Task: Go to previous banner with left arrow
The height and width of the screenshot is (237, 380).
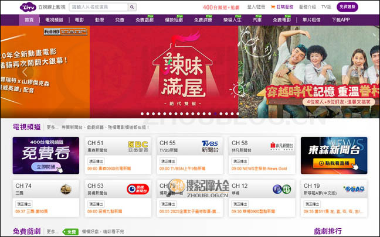Action: coord(25,72)
